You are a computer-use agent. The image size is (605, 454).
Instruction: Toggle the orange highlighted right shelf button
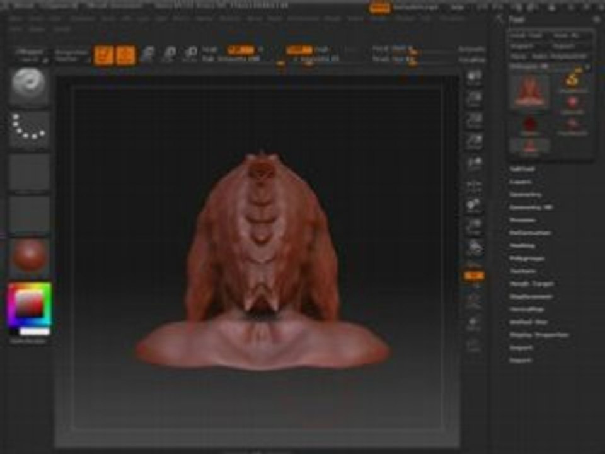[474, 276]
